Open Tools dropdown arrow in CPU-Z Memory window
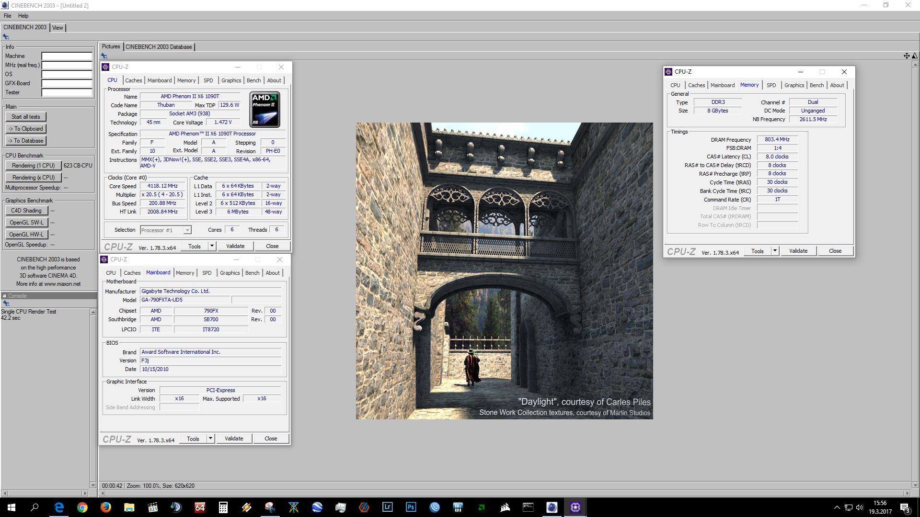The width and height of the screenshot is (920, 517). 775,251
